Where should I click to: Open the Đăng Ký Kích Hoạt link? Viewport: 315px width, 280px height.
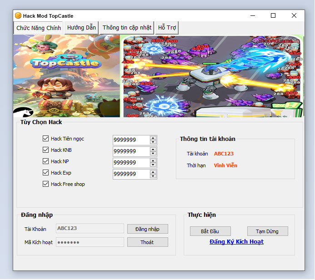(x=236, y=242)
